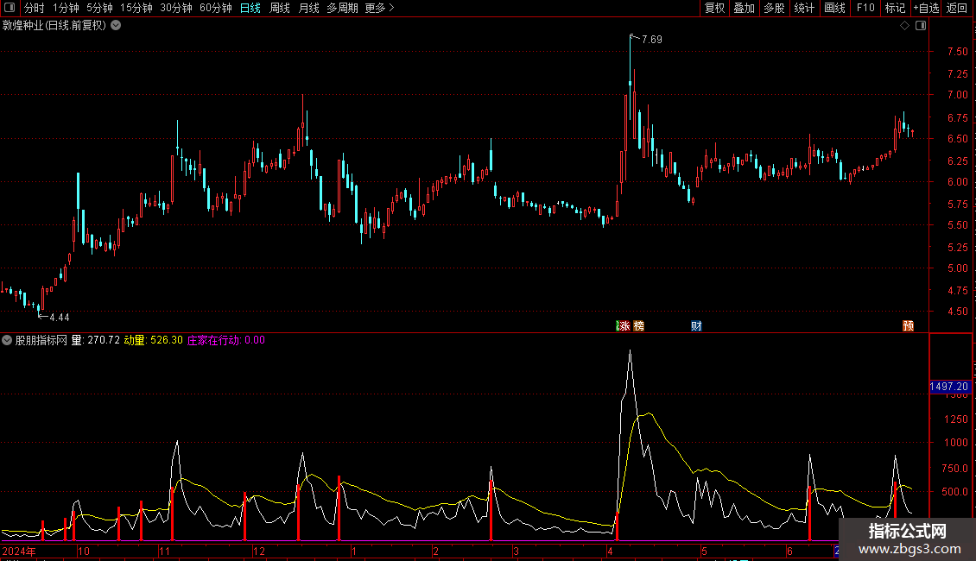Select the 日线 daily period
Viewport: 976px width, 561px height.
pyautogui.click(x=250, y=8)
